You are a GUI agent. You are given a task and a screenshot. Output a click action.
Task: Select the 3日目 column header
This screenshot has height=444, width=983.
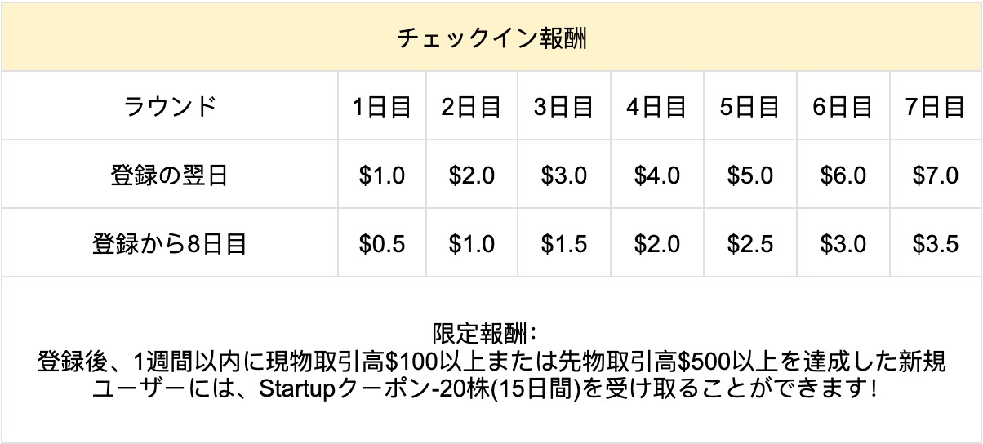[x=563, y=107]
